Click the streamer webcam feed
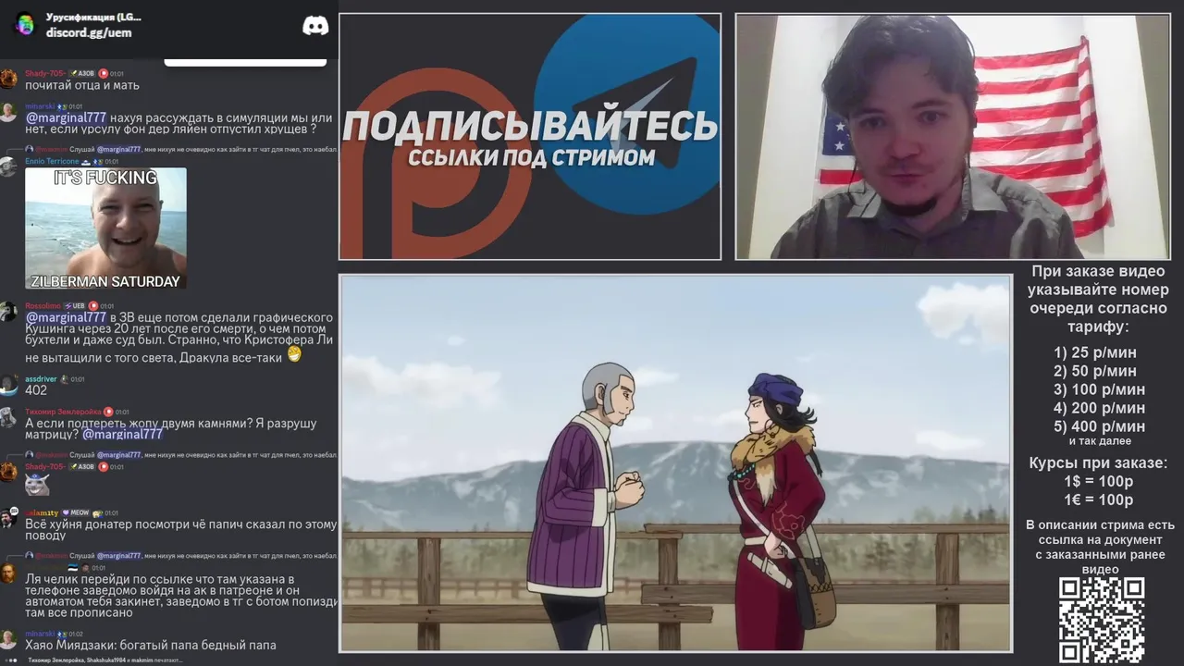Screen dimensions: 1184x666 (x=953, y=137)
